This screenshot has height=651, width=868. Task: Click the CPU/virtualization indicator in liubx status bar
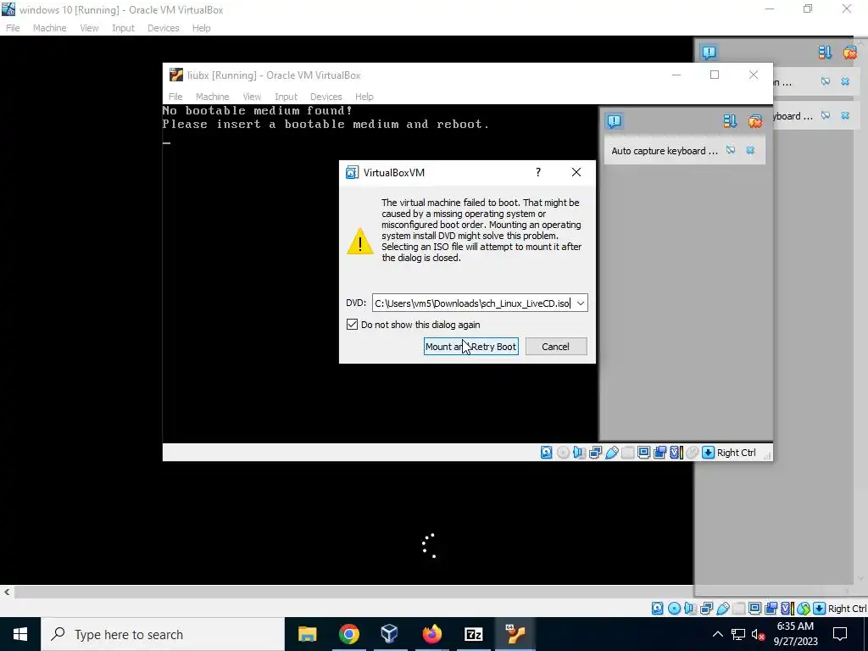point(676,453)
